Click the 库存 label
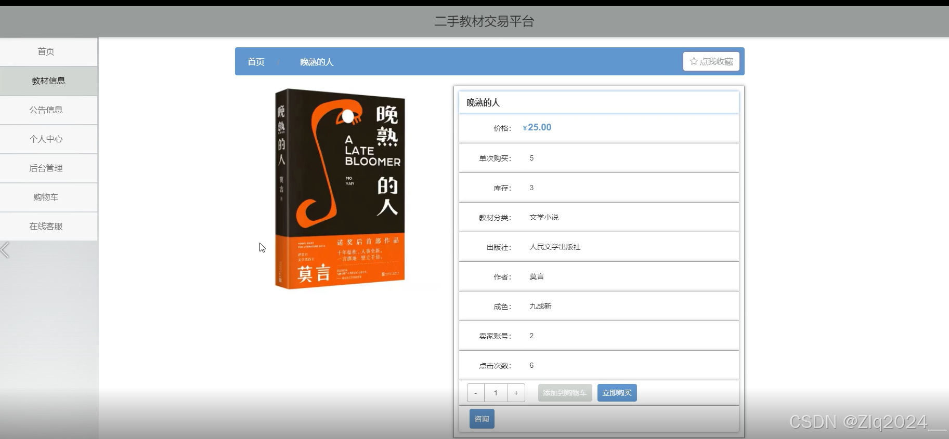Viewport: 949px width, 439px height. click(x=502, y=188)
